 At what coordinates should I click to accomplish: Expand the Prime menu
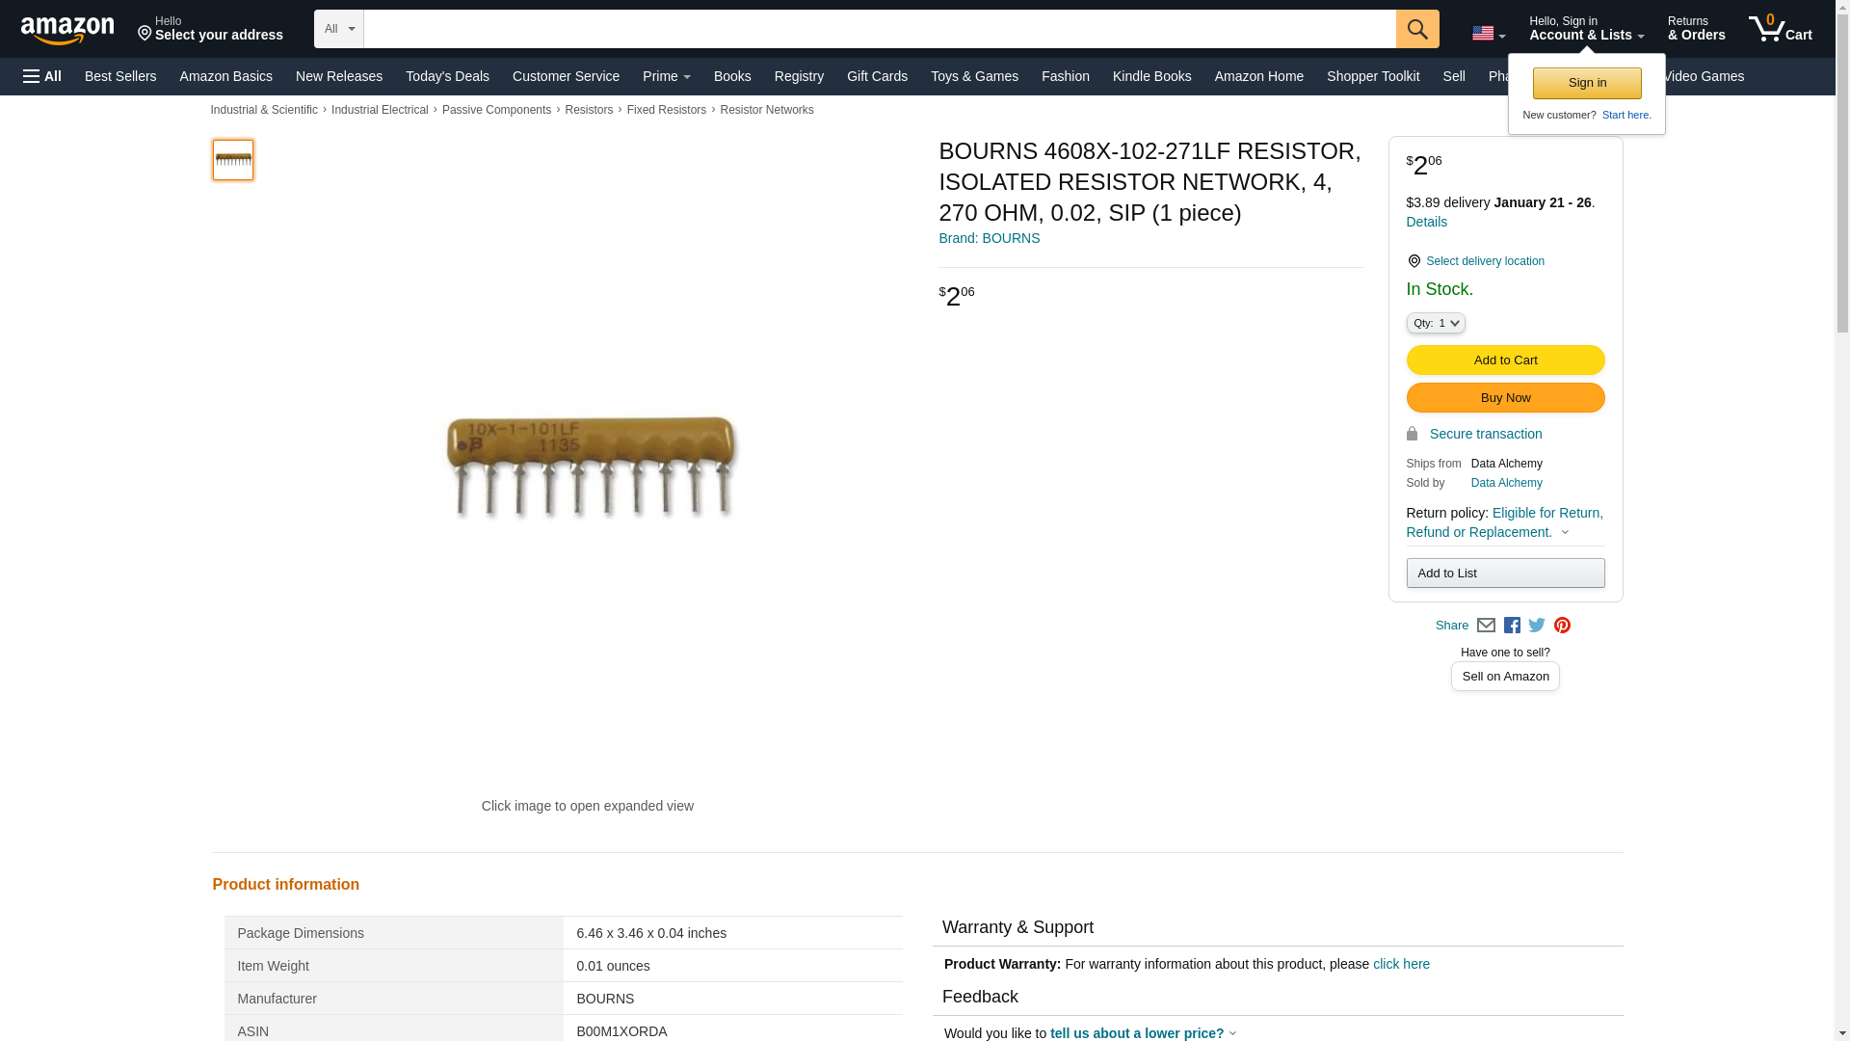tap(667, 76)
